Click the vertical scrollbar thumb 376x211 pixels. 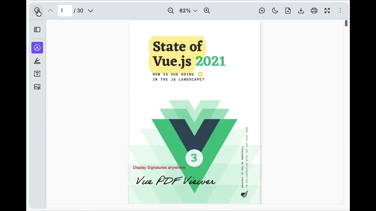[x=346, y=23]
